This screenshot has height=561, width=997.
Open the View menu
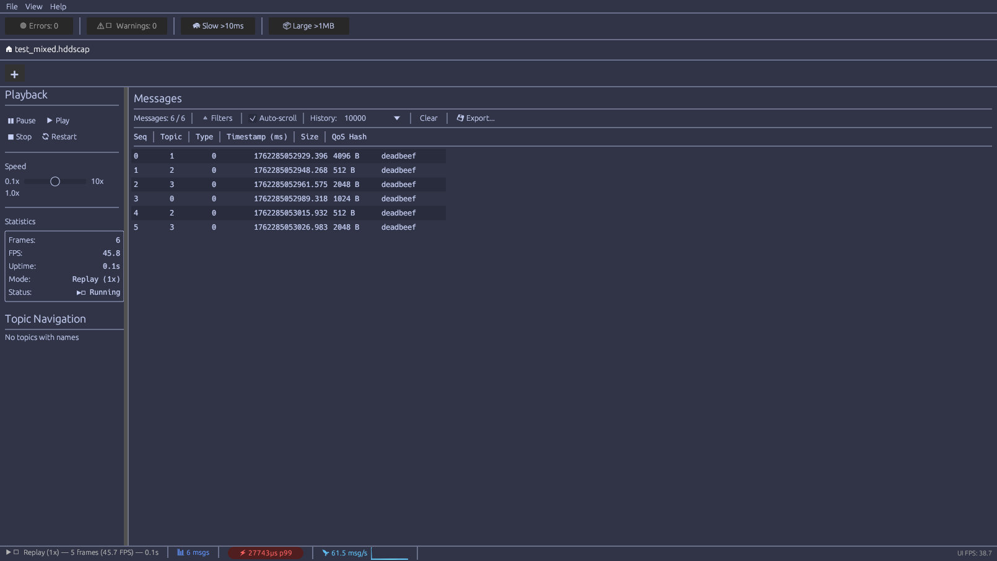click(33, 6)
